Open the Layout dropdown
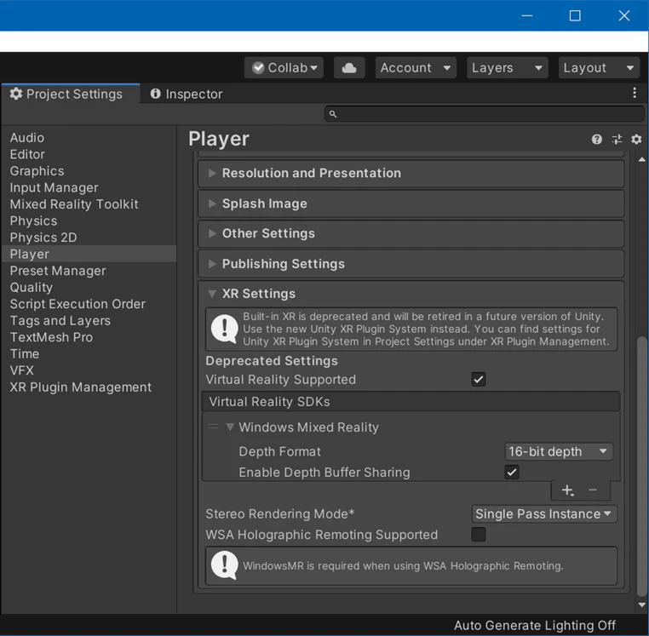 (x=599, y=68)
